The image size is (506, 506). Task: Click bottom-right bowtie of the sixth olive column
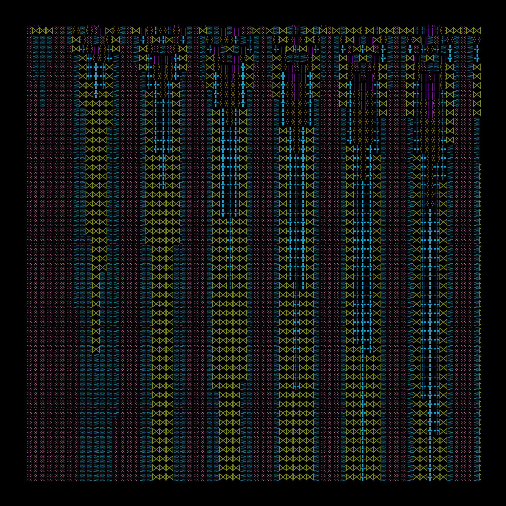click(x=444, y=477)
